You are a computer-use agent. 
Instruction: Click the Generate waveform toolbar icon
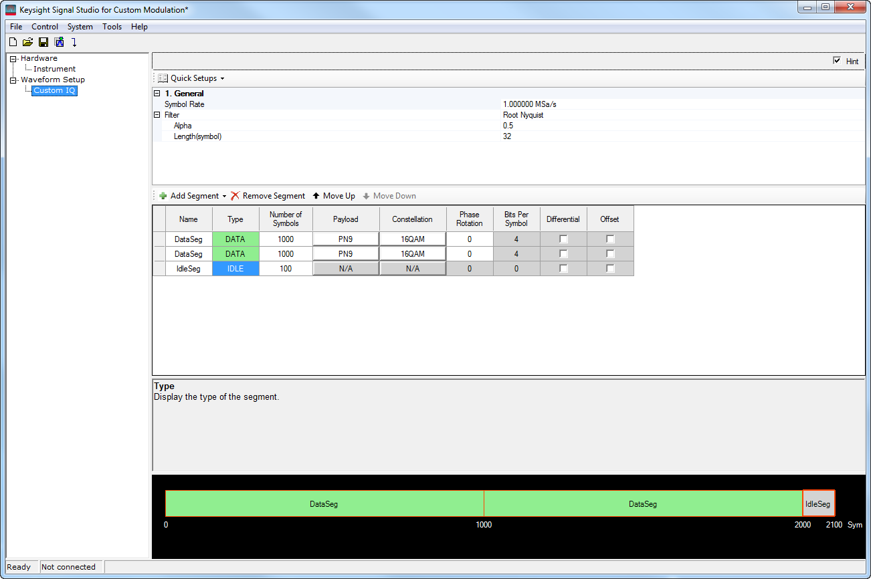59,42
